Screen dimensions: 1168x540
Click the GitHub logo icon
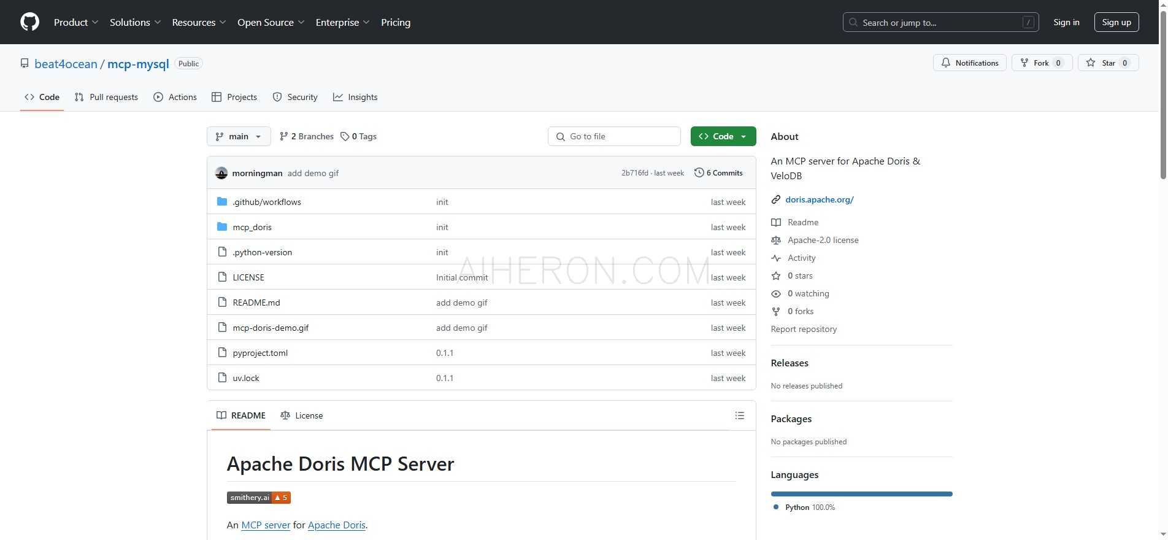[29, 22]
